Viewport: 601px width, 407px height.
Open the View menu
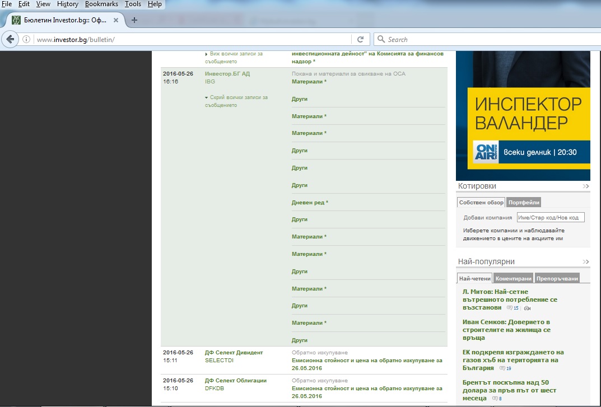pyautogui.click(x=43, y=4)
